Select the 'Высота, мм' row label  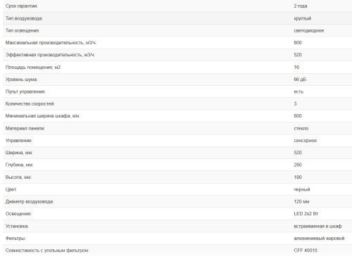click(x=18, y=177)
